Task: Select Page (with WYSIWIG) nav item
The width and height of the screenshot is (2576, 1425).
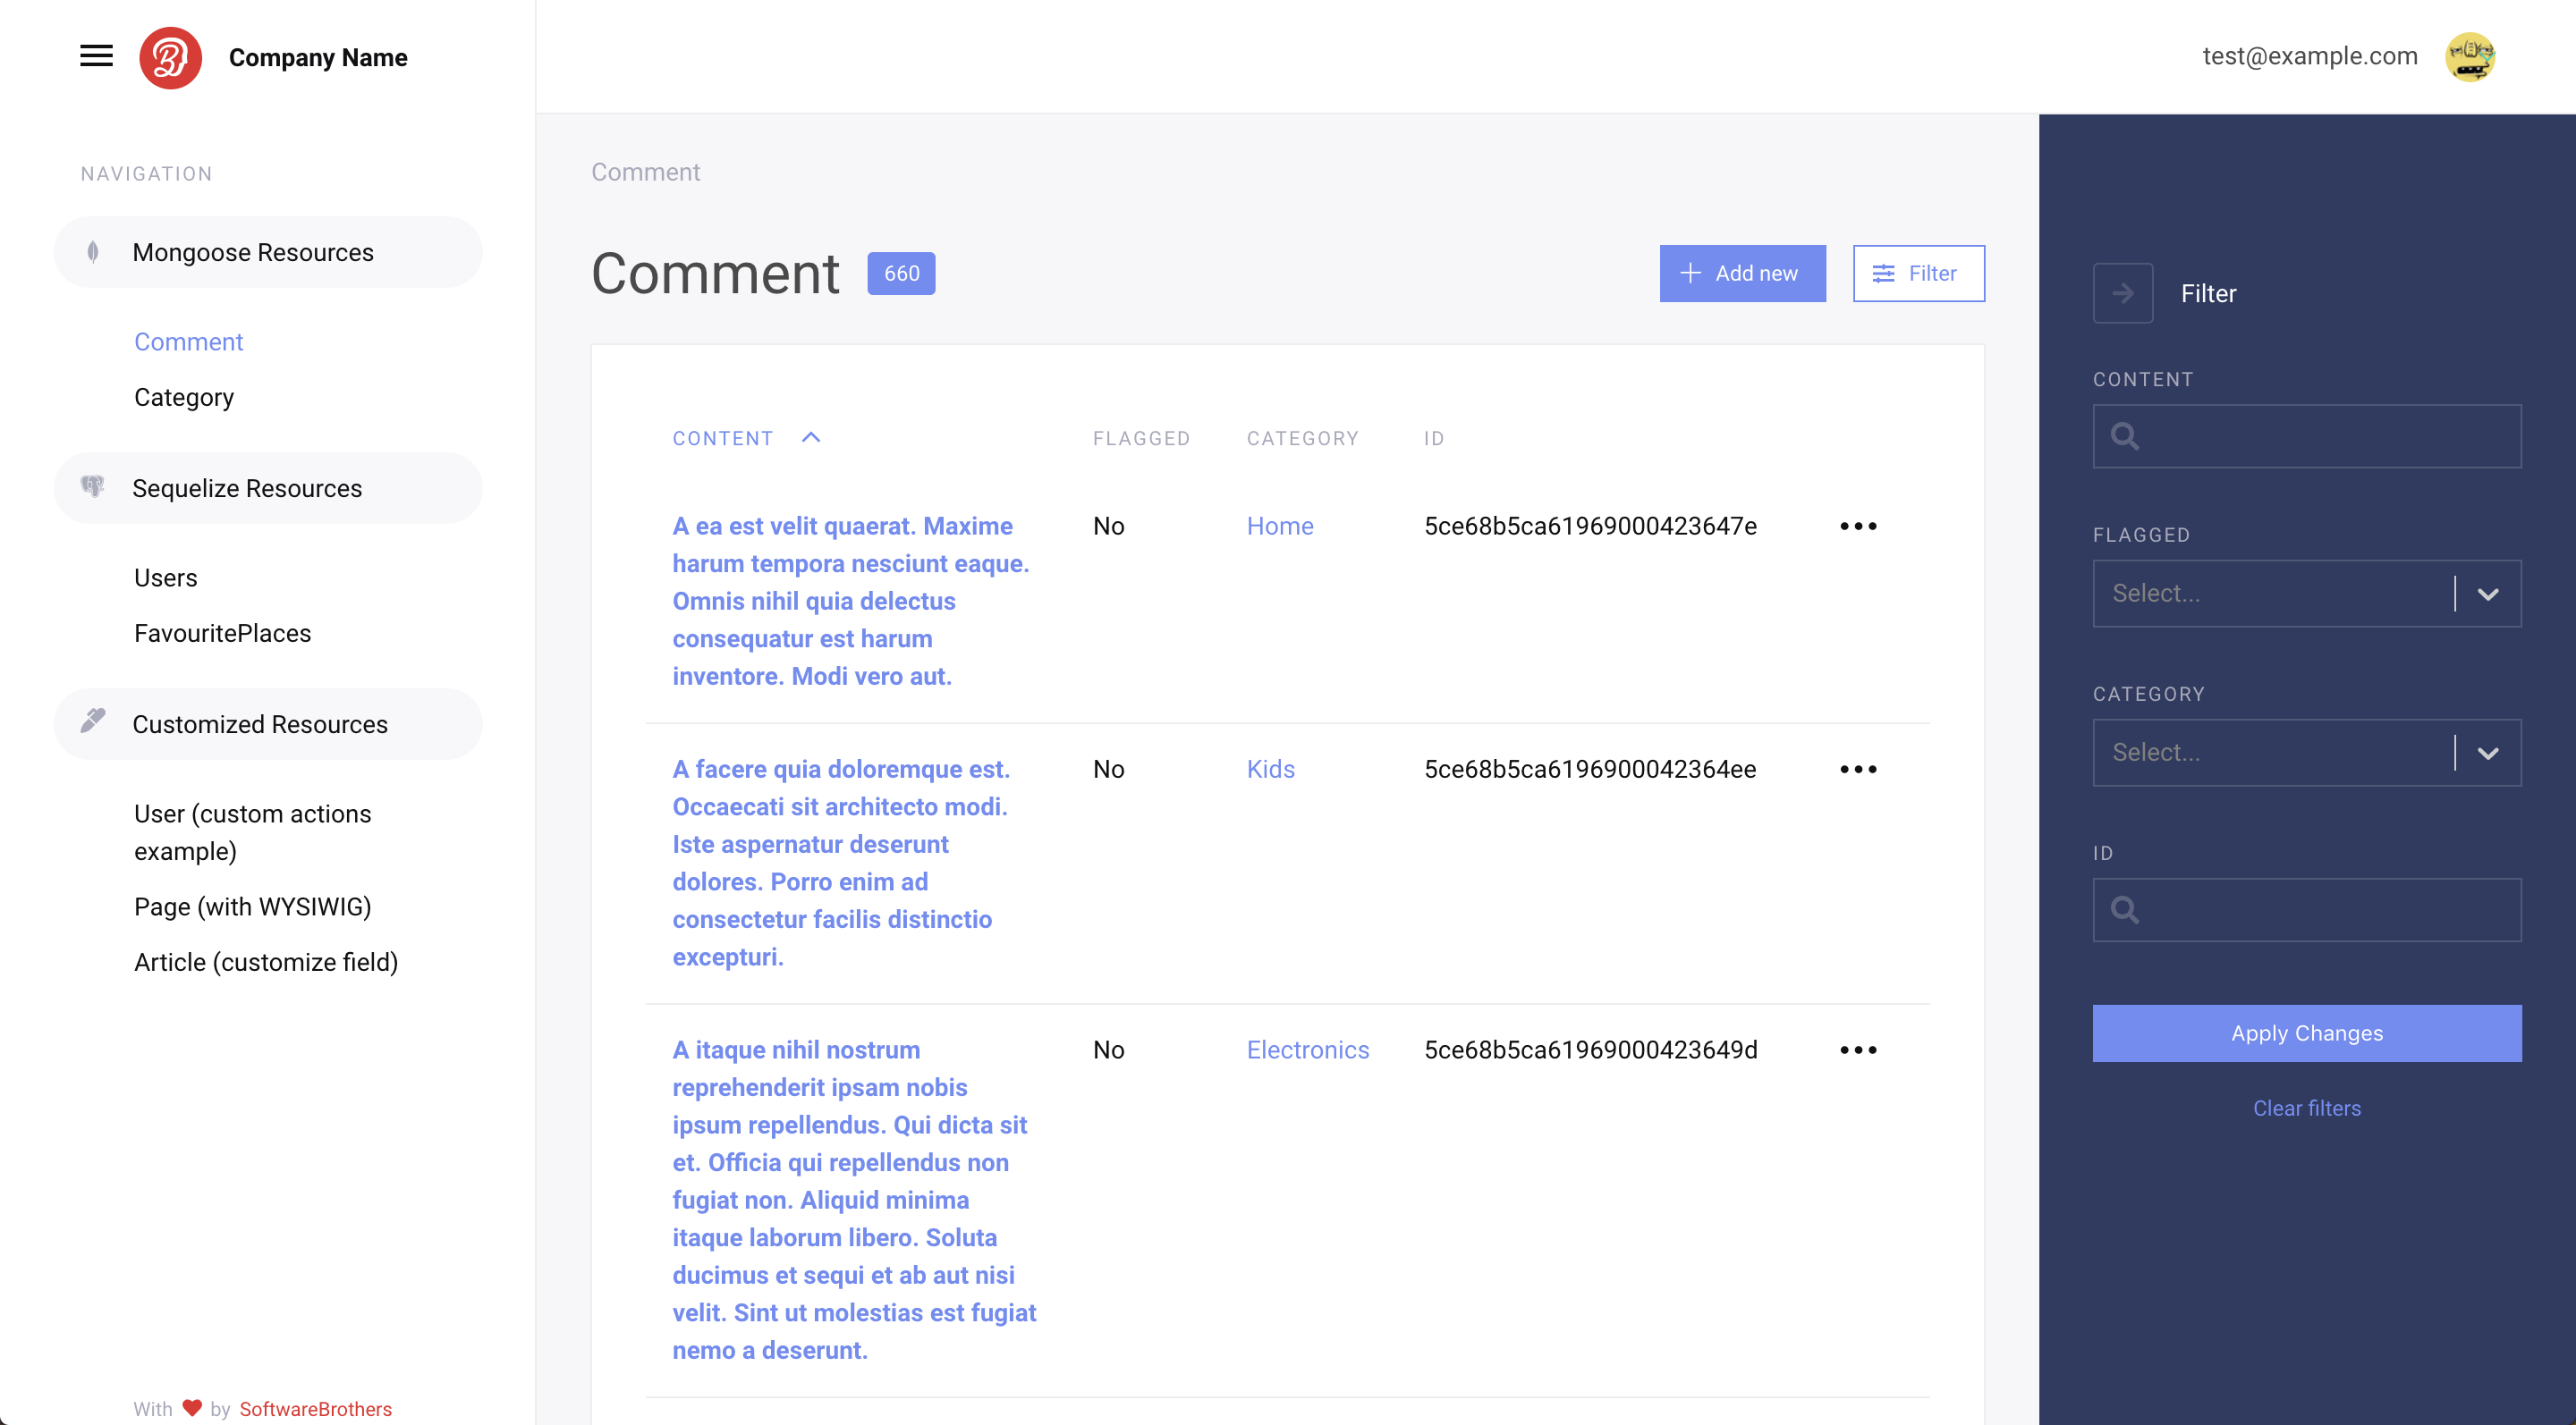Action: (x=252, y=906)
